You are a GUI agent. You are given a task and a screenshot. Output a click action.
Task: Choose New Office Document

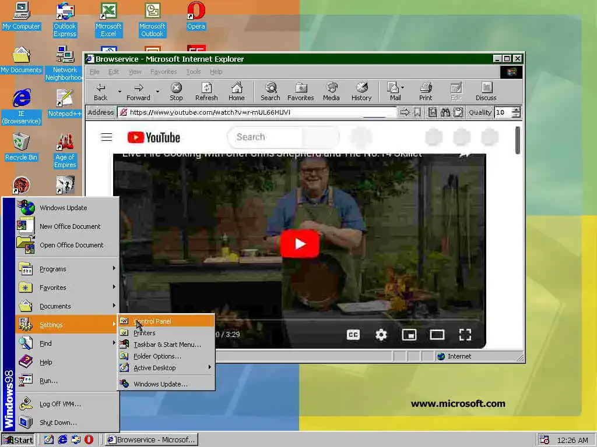click(x=67, y=226)
